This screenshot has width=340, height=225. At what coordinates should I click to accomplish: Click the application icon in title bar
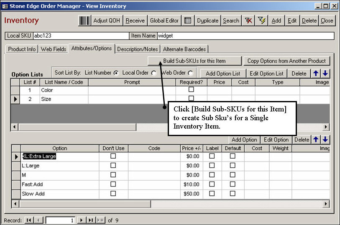pyautogui.click(x=5, y=6)
